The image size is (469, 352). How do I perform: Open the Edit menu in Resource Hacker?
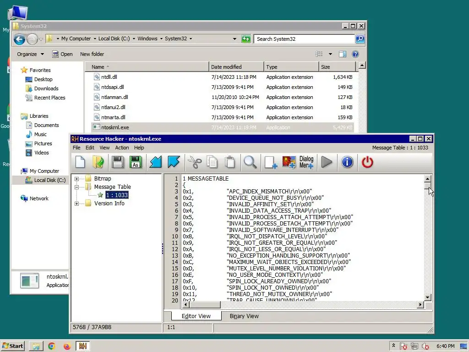click(x=90, y=148)
